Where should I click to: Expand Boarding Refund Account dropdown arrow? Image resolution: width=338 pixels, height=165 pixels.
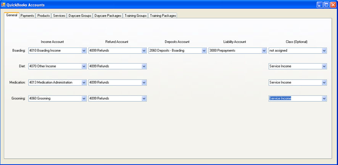[x=144, y=51]
